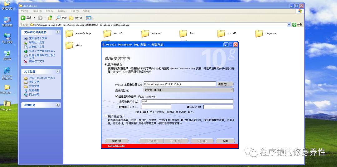Open 10201_database_win32 in Other Places

point(40,78)
